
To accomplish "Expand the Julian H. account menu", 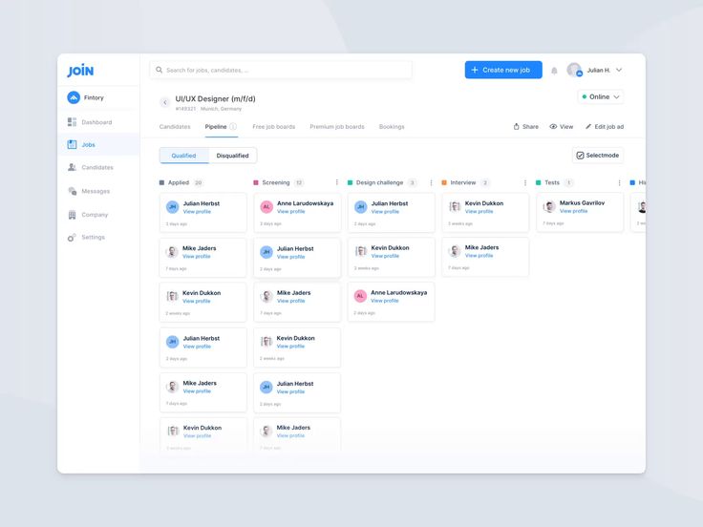I will click(619, 70).
